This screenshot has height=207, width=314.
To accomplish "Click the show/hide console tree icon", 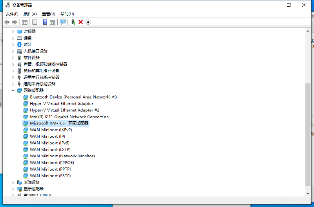I will coord(25,22).
